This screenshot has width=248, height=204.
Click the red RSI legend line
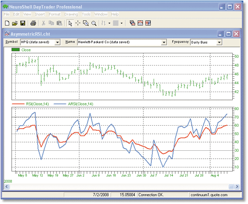(x=18, y=104)
